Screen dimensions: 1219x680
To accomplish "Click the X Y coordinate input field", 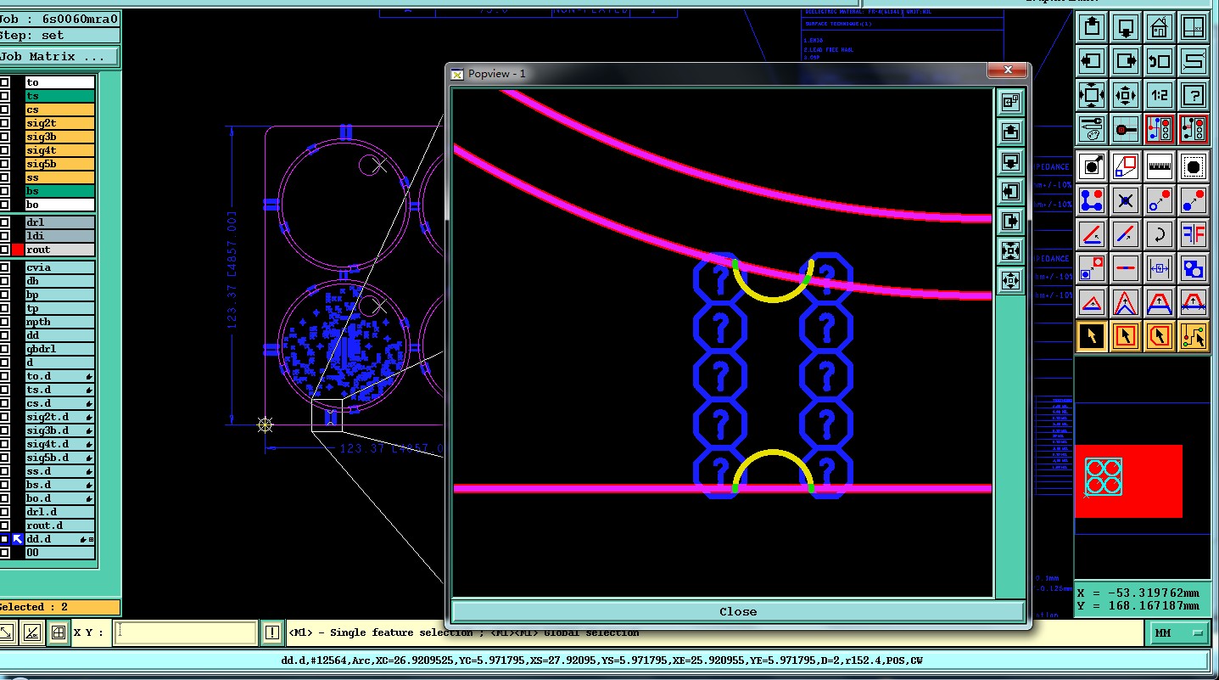I will [x=185, y=632].
